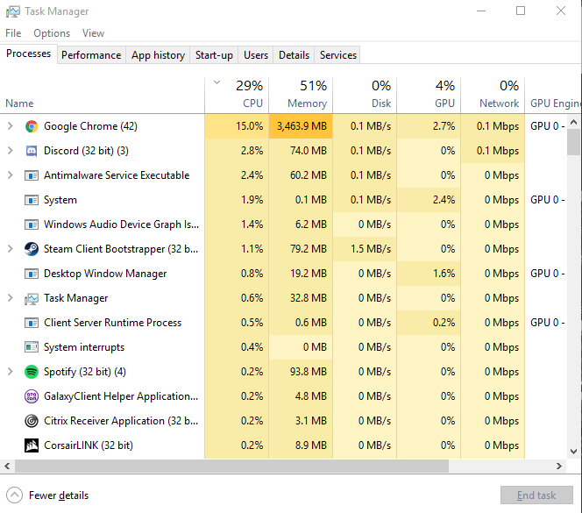
Task: Sort by the Memory column header
Action: tap(301, 95)
